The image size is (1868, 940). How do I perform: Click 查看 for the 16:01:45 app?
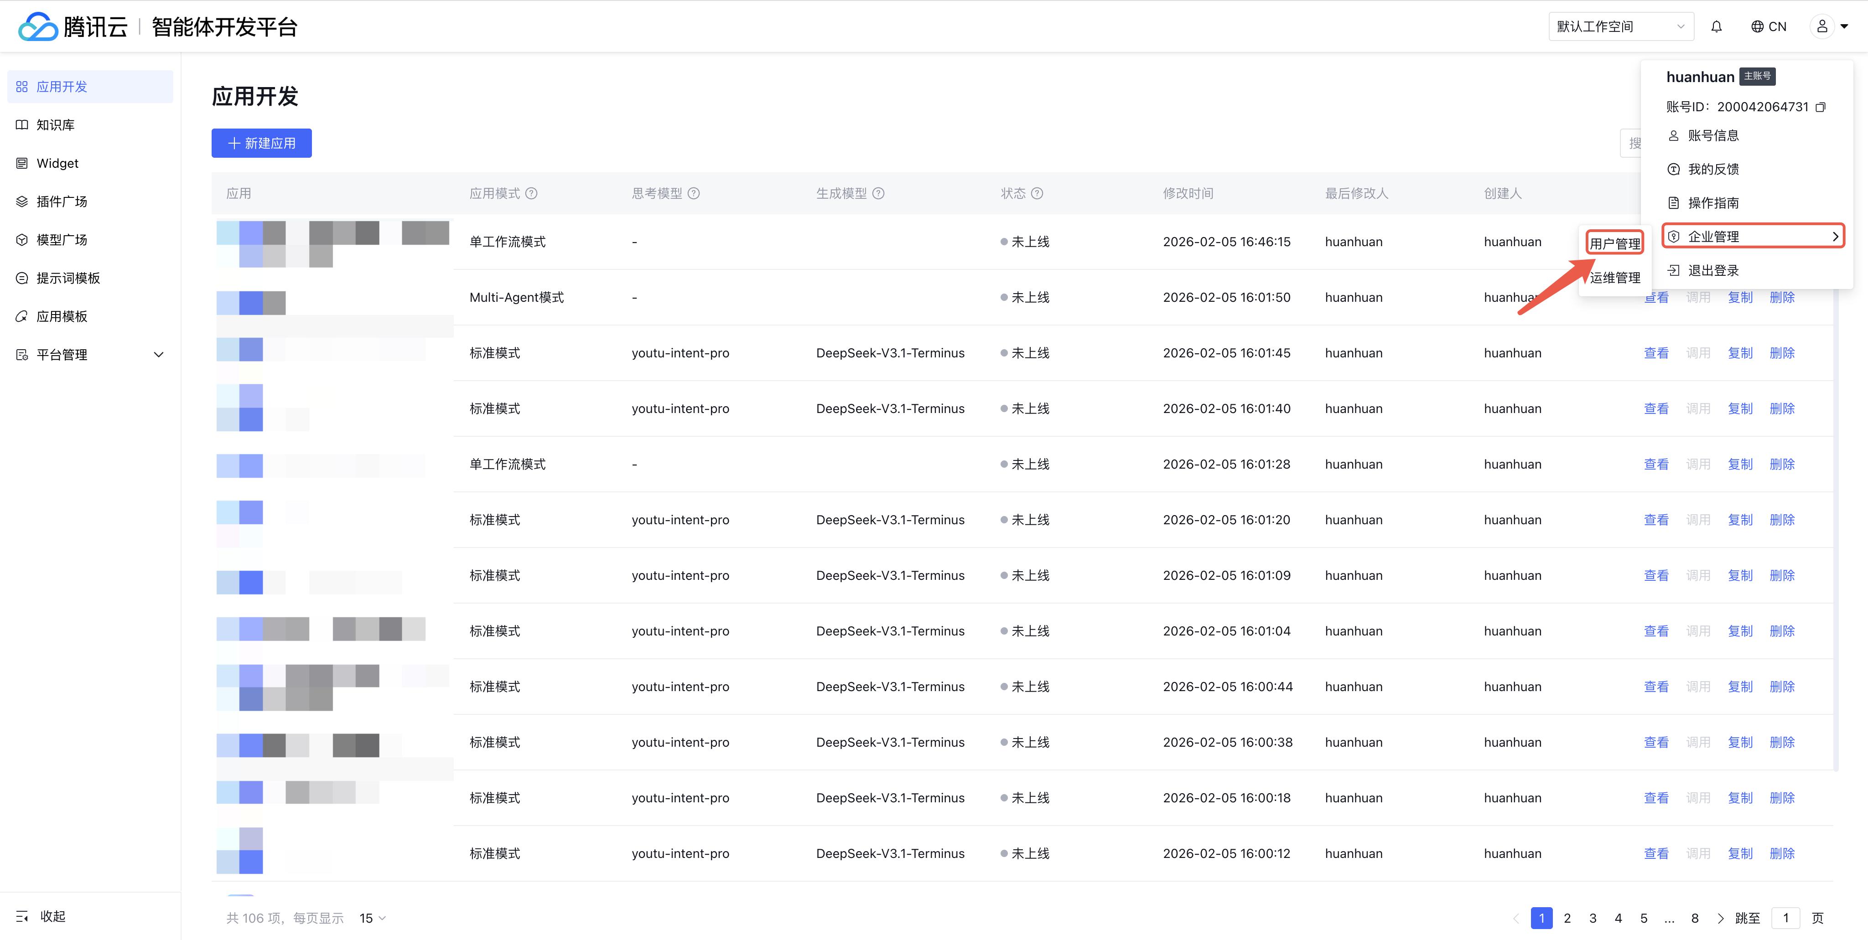click(x=1655, y=353)
